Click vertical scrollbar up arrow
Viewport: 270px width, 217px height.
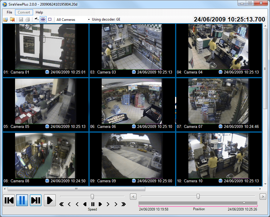[x=265, y=26]
